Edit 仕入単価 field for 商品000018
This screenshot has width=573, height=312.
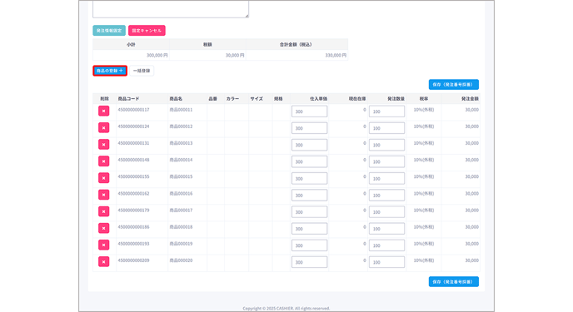[309, 229]
